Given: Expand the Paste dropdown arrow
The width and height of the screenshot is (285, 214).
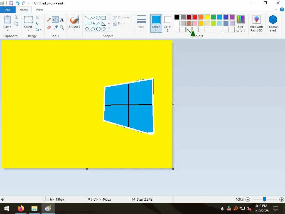Looking at the screenshot, I should pos(8,30).
